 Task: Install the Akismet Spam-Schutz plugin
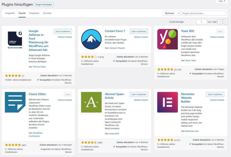(x=139, y=94)
